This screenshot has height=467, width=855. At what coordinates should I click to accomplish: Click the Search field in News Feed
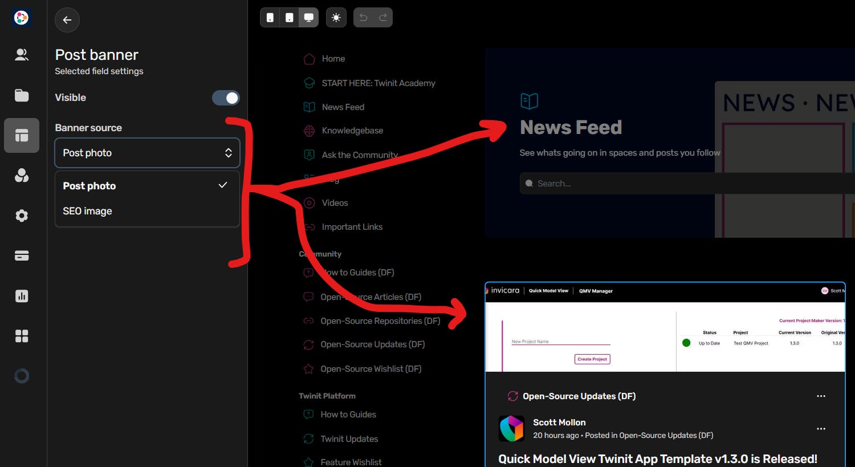coord(687,184)
